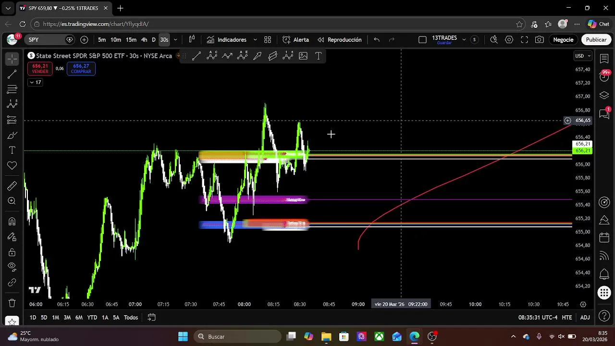Image resolution: width=615 pixels, height=346 pixels.
Task: Activate the zoom in tool
Action: [x=12, y=201]
